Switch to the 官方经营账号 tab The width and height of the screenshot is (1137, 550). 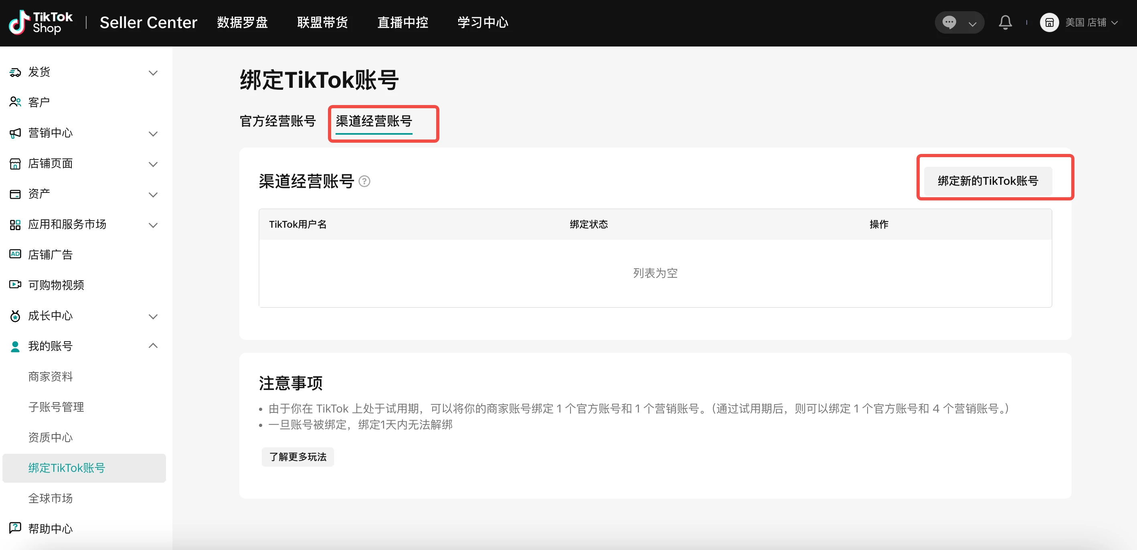coord(277,121)
